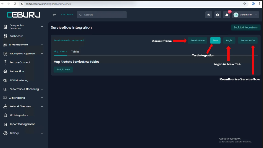The image size is (263, 148).
Task: Click the site info icon in address bar
Action: click(22, 4)
